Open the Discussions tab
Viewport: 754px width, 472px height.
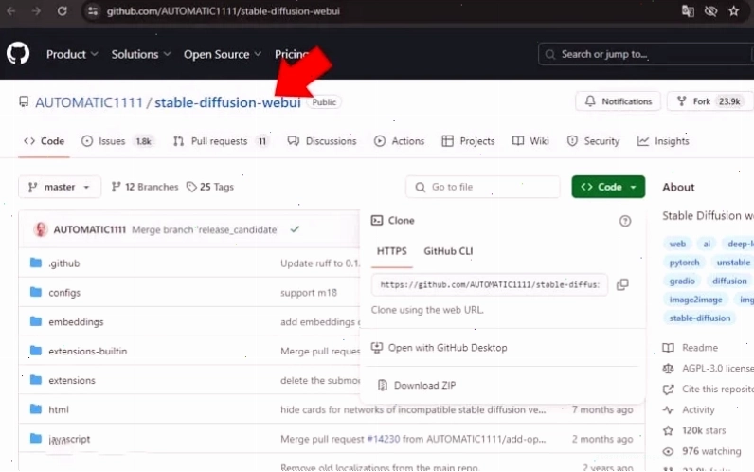(x=322, y=141)
